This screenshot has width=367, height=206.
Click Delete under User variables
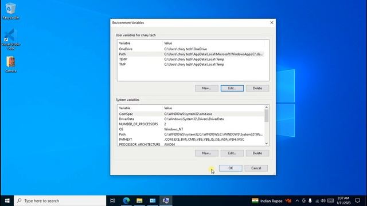pyautogui.click(x=257, y=88)
